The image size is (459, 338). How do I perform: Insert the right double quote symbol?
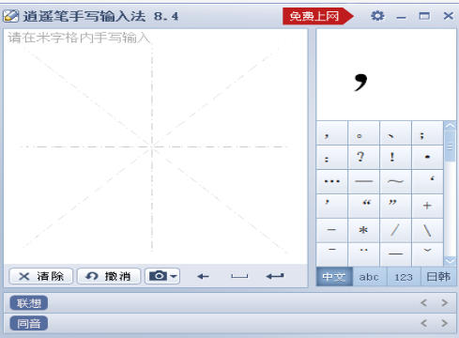click(395, 206)
